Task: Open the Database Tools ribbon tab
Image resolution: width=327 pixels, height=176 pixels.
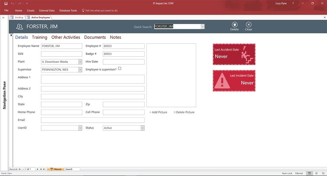Action: point(68,10)
